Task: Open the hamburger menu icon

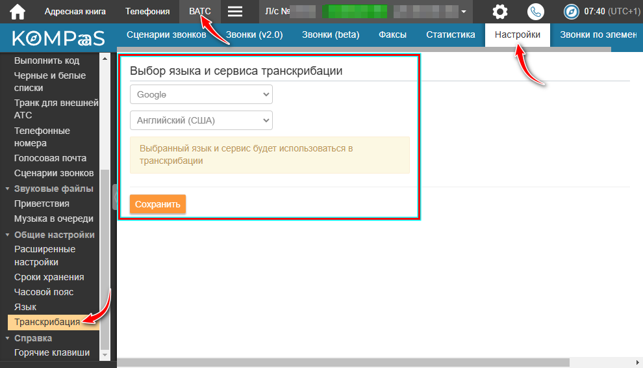Action: [235, 12]
